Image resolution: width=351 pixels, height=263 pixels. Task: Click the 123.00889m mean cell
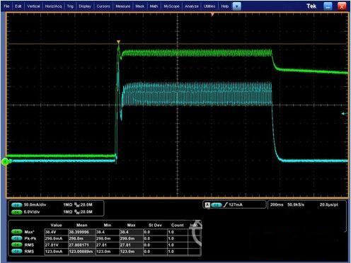(82, 252)
